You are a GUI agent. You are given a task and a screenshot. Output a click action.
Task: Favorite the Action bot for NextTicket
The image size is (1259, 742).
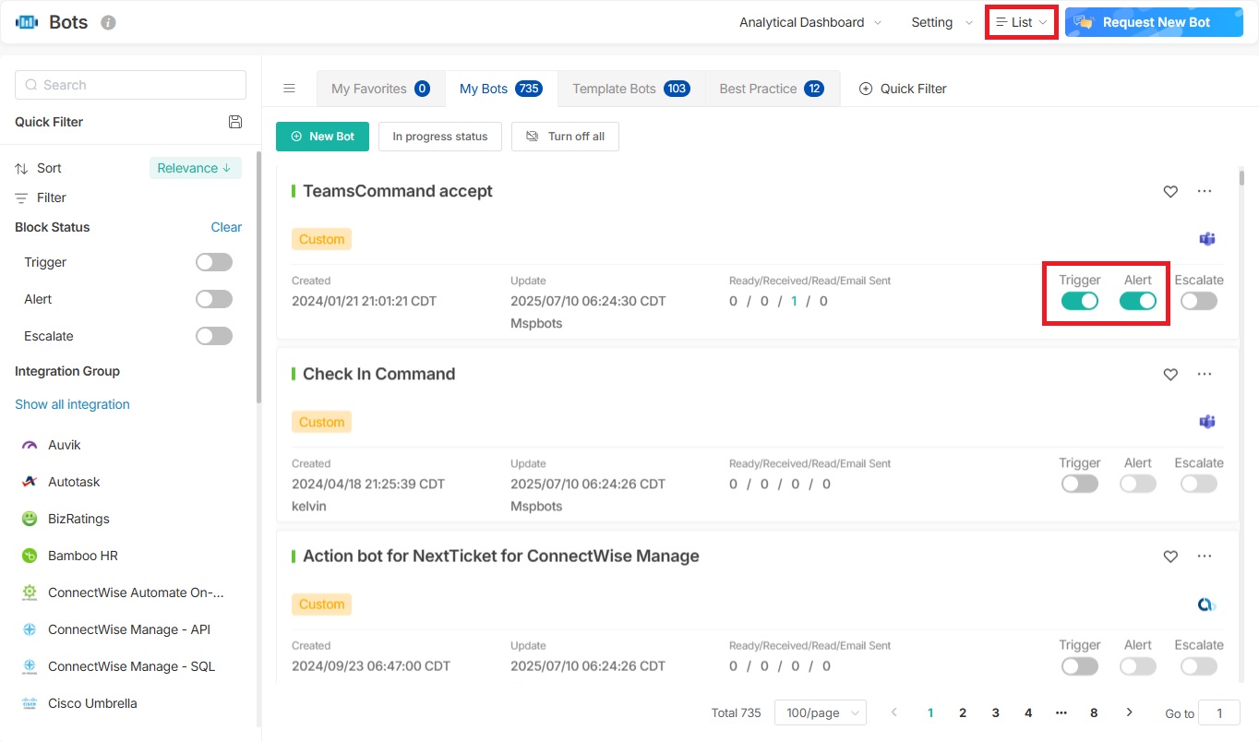pyautogui.click(x=1170, y=556)
